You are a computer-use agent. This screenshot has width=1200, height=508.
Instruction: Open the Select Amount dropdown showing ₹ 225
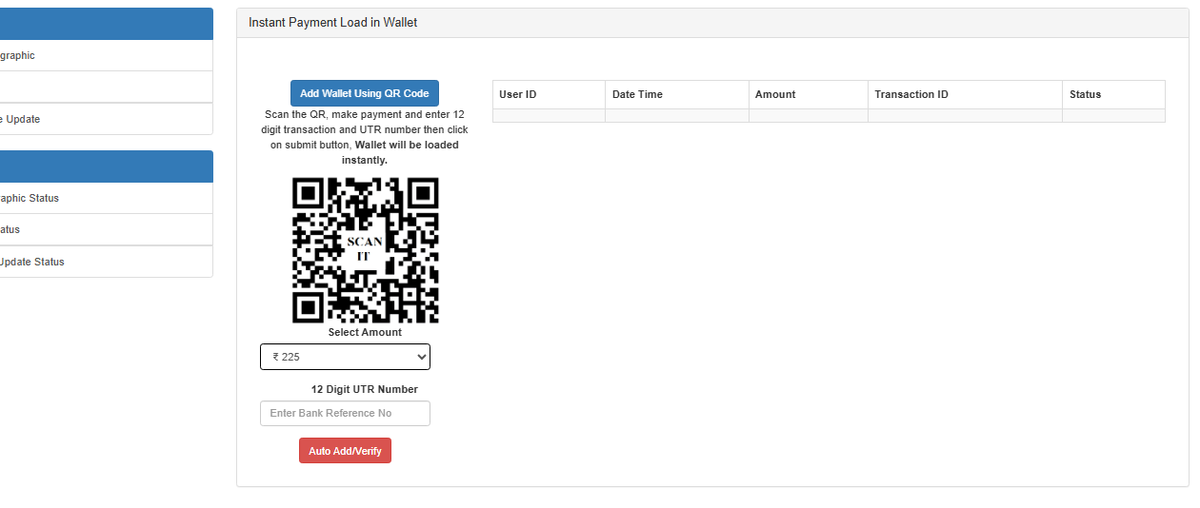click(345, 357)
